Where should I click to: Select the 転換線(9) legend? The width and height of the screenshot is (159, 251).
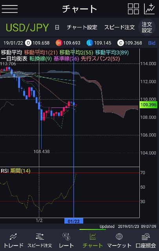tap(40, 59)
